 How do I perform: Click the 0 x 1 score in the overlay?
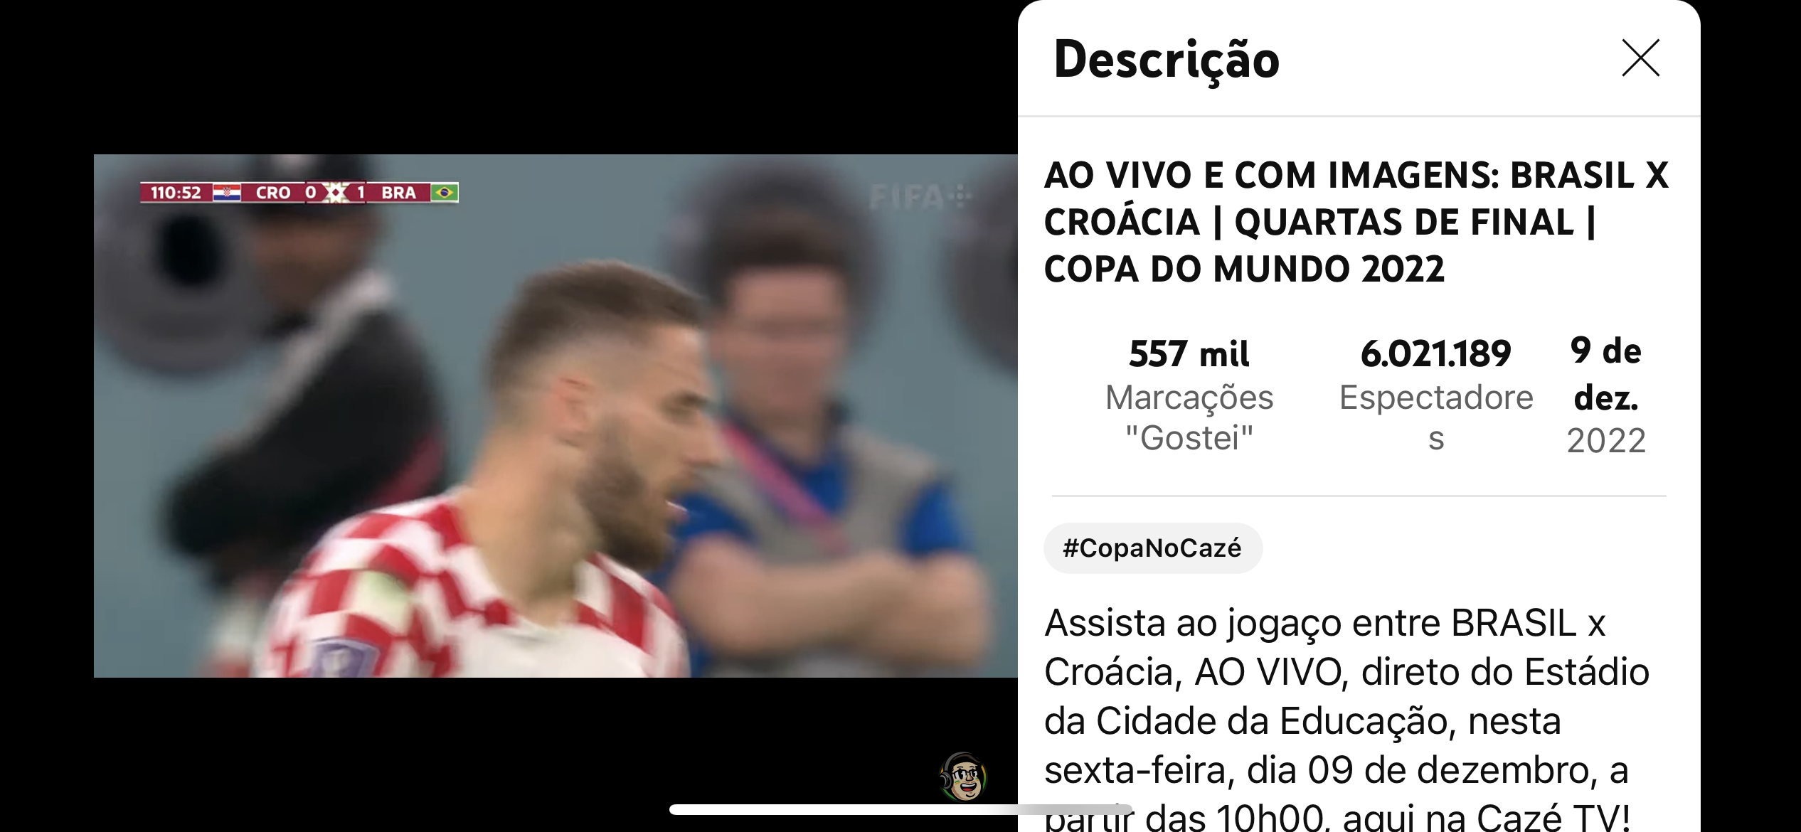(x=335, y=193)
